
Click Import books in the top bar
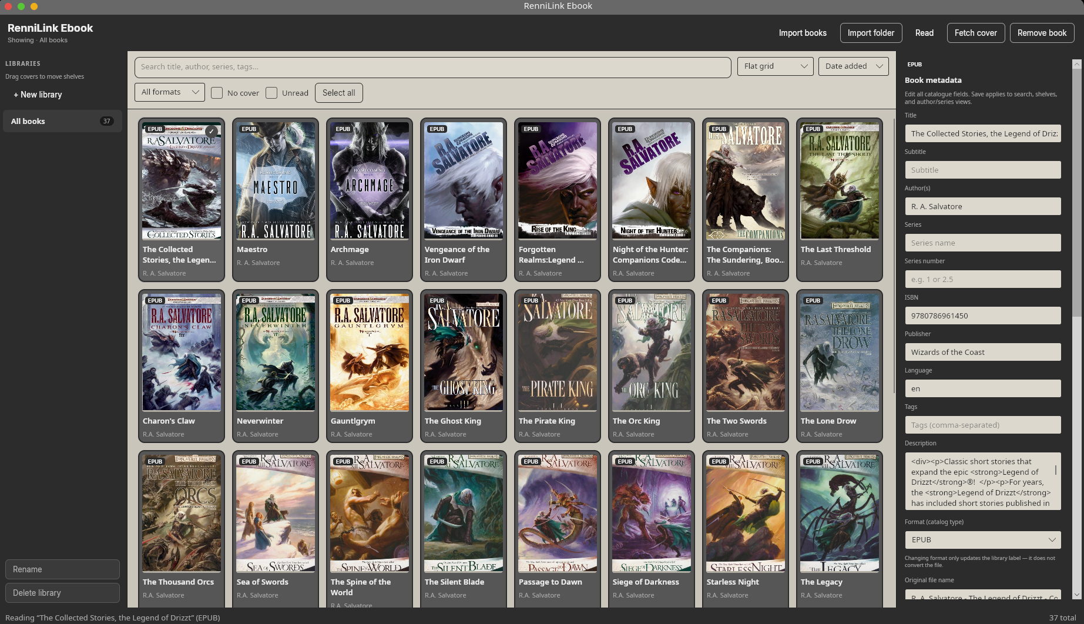click(x=803, y=33)
